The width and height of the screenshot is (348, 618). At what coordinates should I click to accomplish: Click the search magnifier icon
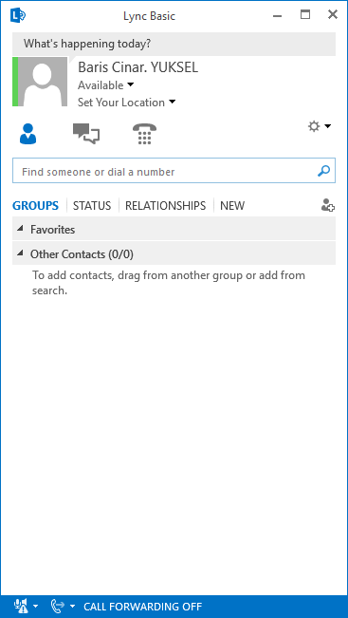(x=323, y=171)
